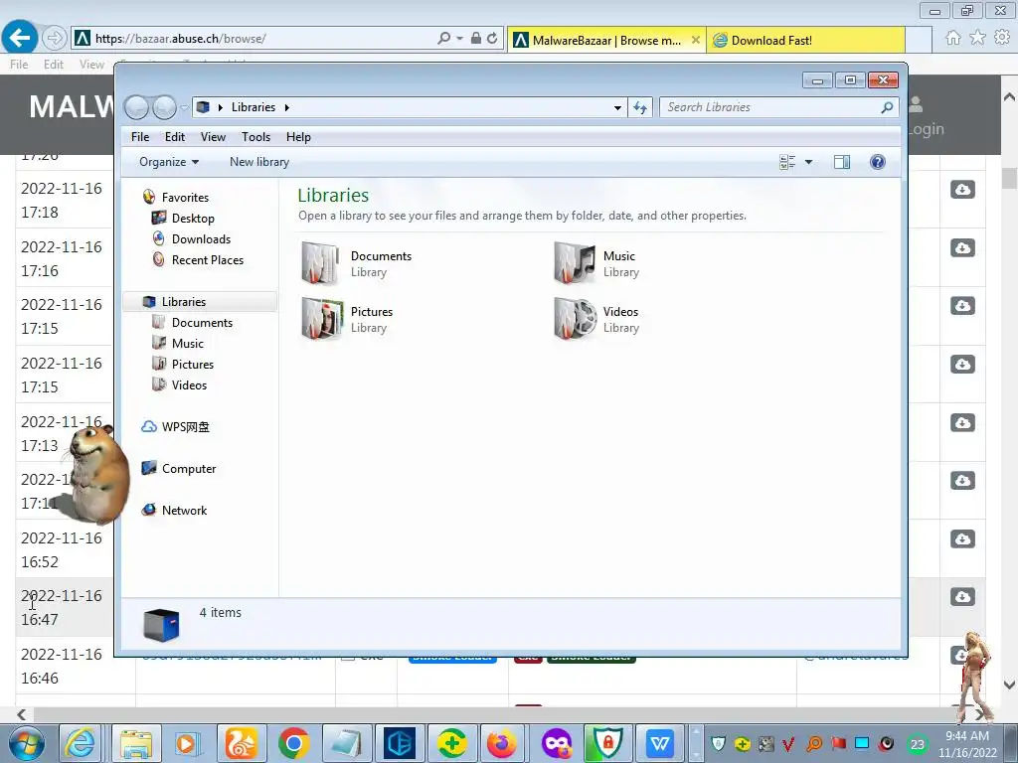Screen dimensions: 1018x763
Task: Select Network in navigation pane
Action: pos(184,511)
